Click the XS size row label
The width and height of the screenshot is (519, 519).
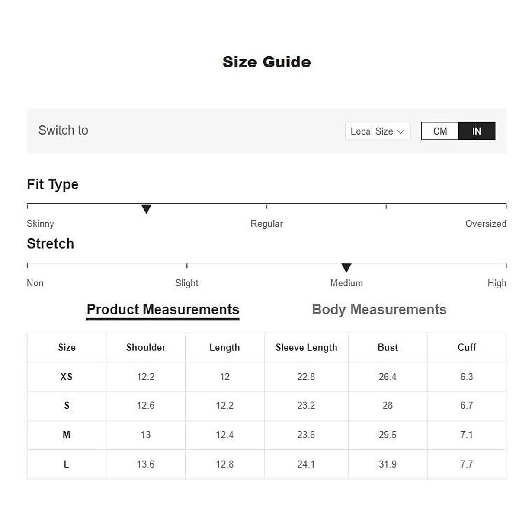point(67,377)
